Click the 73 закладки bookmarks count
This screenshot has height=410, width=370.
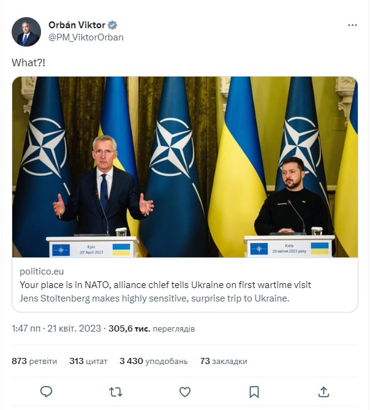coord(224,361)
